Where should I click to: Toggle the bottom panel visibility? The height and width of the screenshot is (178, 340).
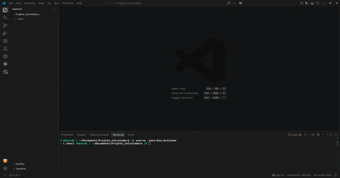312,3
